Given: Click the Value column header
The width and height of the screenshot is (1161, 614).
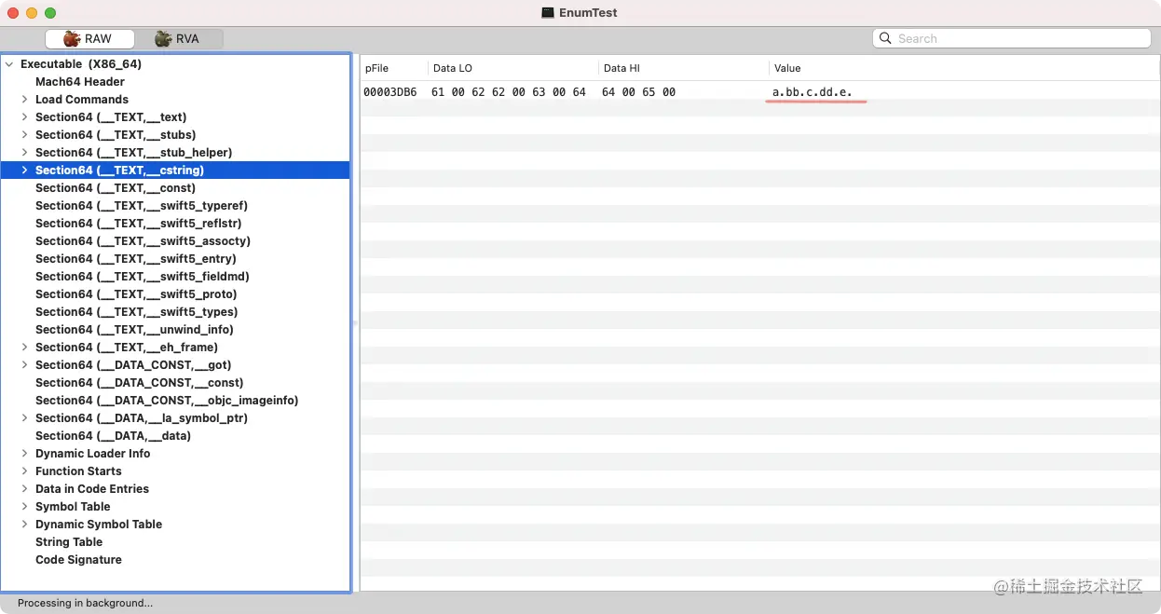Looking at the screenshot, I should point(964,68).
